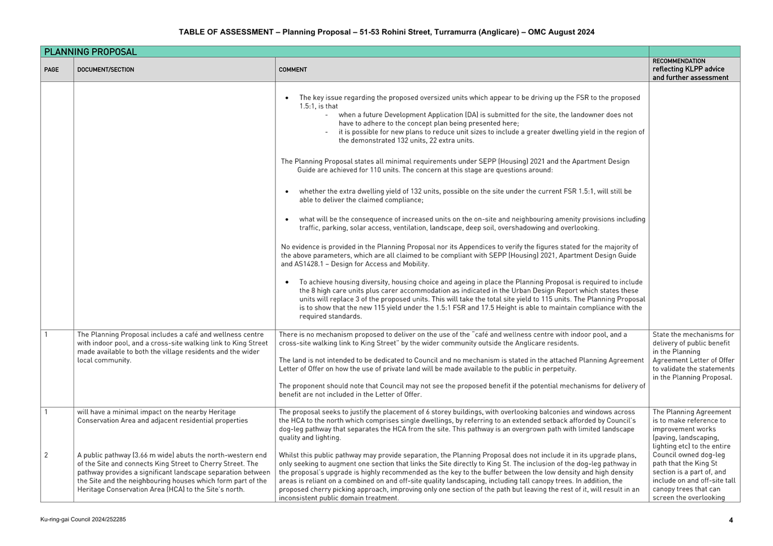773x546 pixels.
Task: Click the 'COMMENT' column header
Action: tap(293, 70)
